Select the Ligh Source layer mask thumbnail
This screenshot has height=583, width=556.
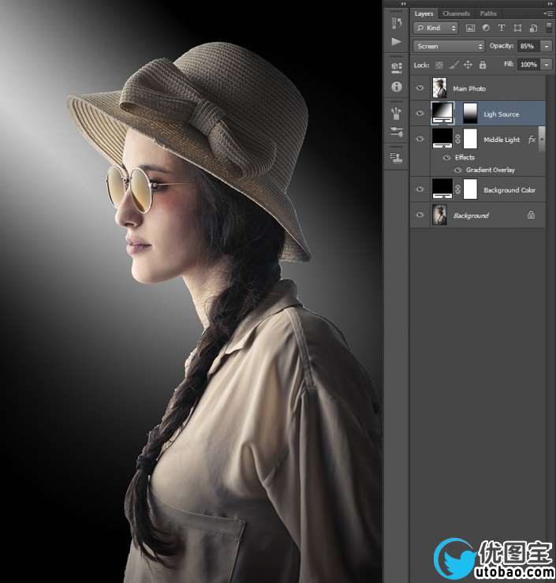pos(469,114)
